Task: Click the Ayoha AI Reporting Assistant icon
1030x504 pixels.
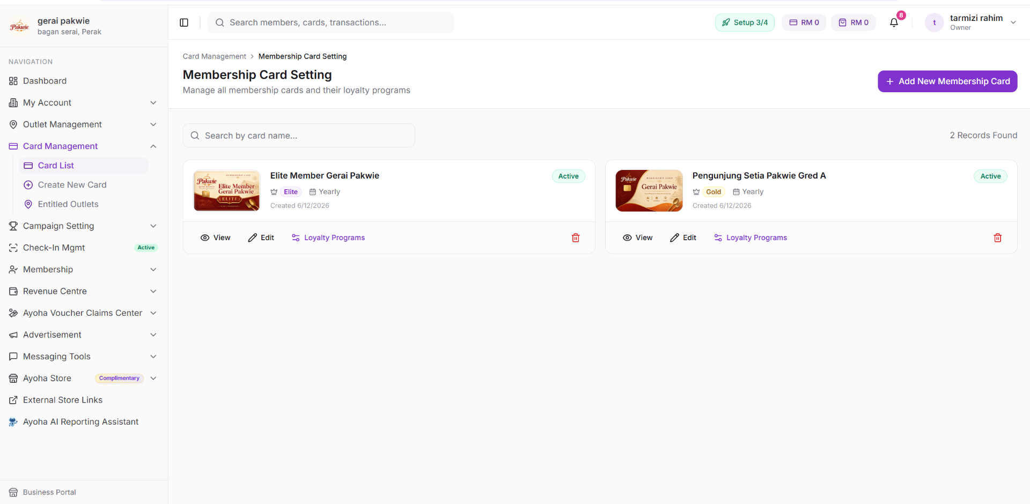Action: [x=13, y=422]
